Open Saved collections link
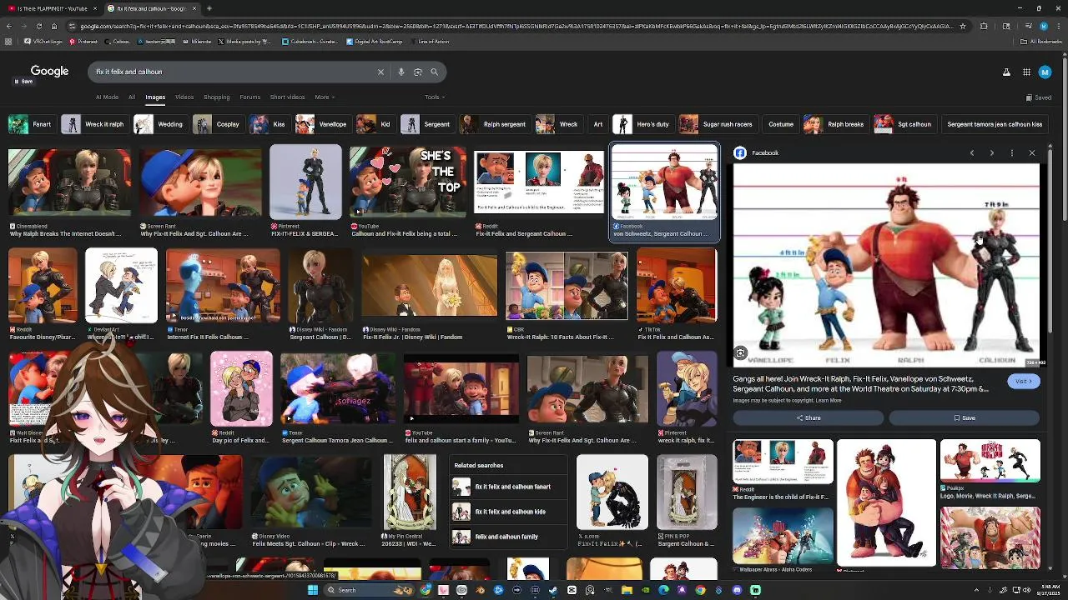1068x600 pixels. (x=1040, y=97)
